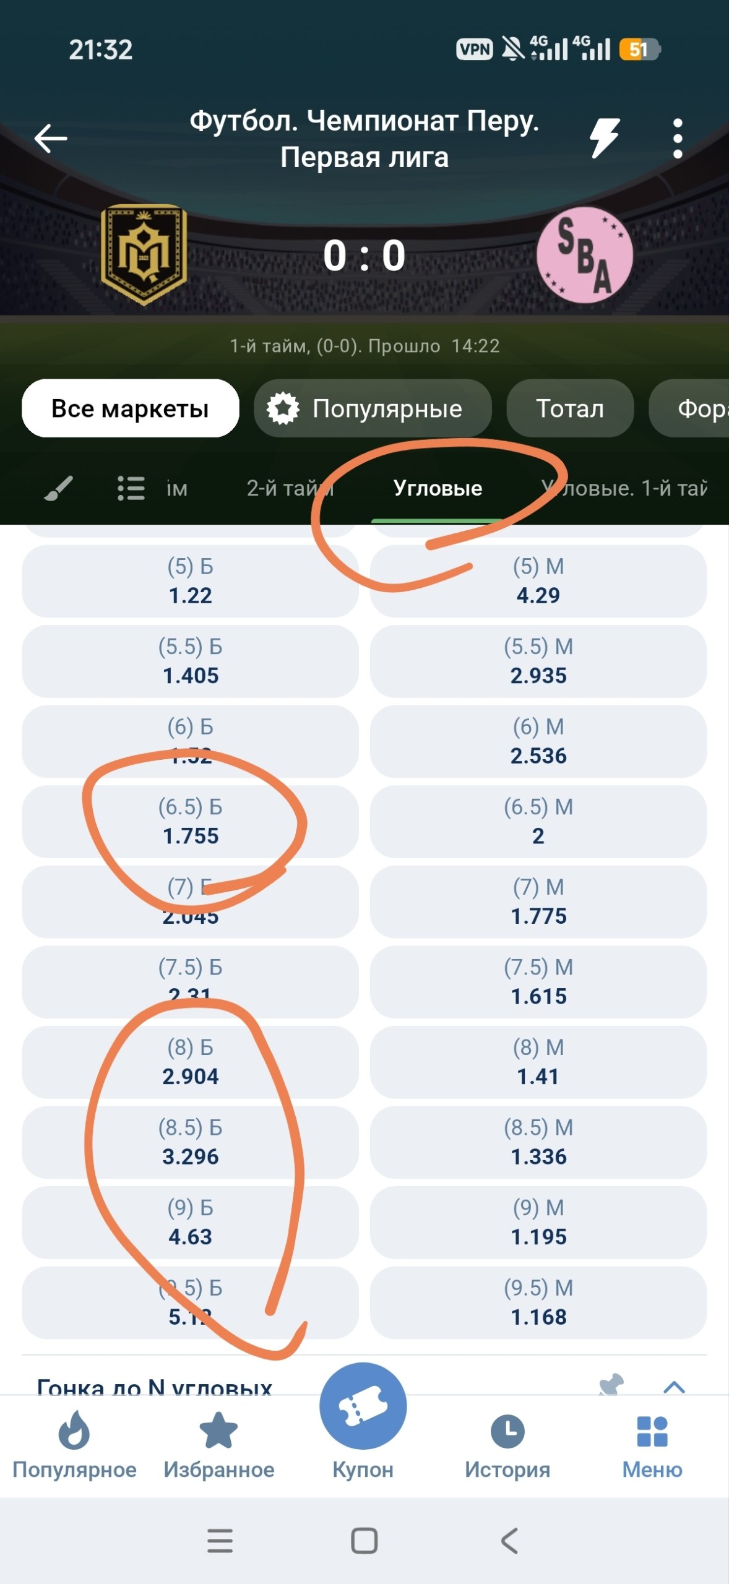Viewport: 729px width, 1584px height.
Task: Open Избранное star icon
Action: click(x=218, y=1430)
